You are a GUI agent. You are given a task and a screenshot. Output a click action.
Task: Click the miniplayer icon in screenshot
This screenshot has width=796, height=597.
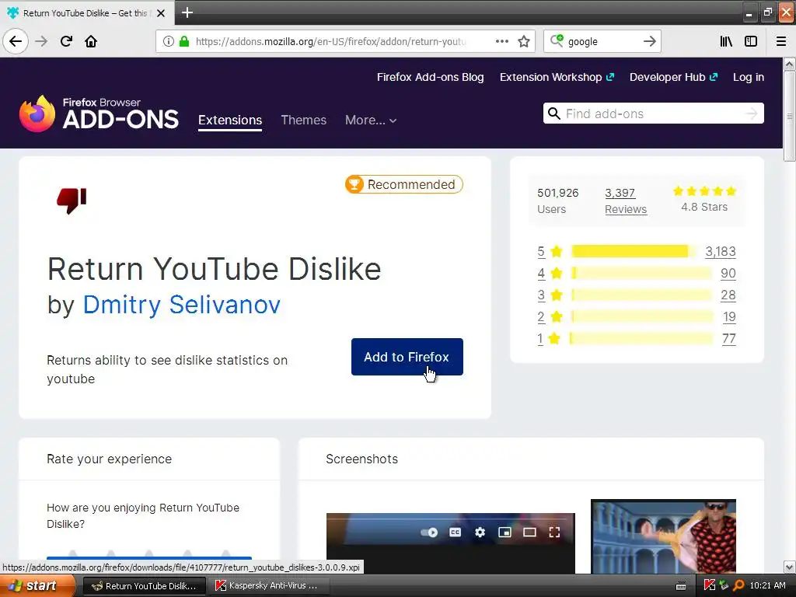pos(504,532)
